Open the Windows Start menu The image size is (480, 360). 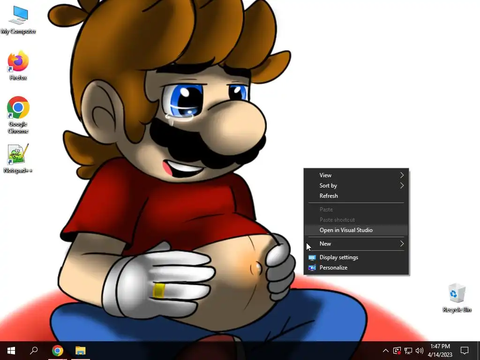(x=11, y=351)
